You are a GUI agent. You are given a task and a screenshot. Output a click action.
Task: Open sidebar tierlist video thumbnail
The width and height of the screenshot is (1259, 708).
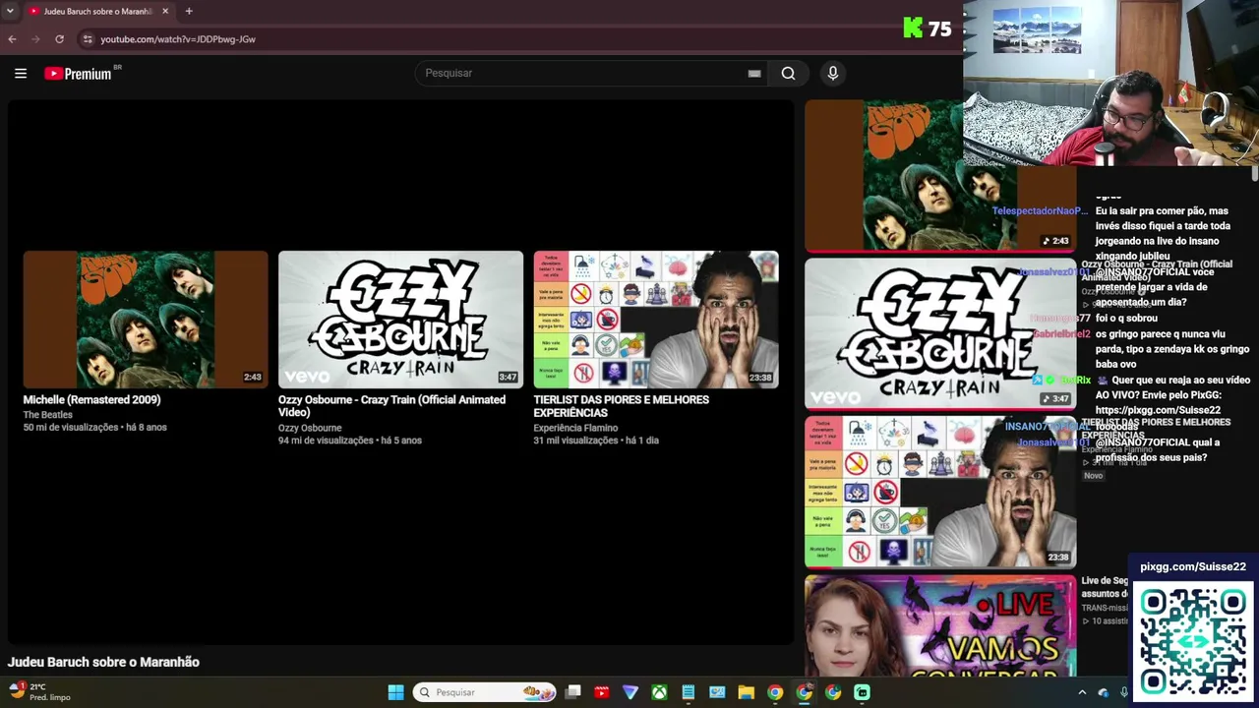939,492
